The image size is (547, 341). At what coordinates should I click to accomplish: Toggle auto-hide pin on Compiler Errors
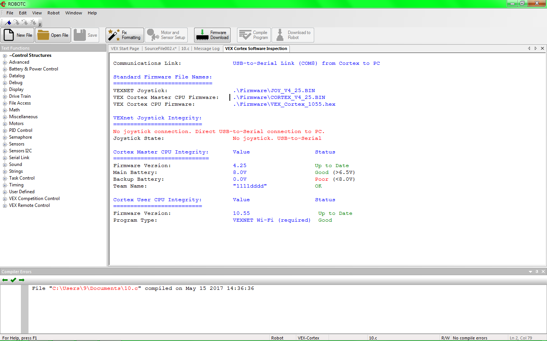(x=537, y=272)
